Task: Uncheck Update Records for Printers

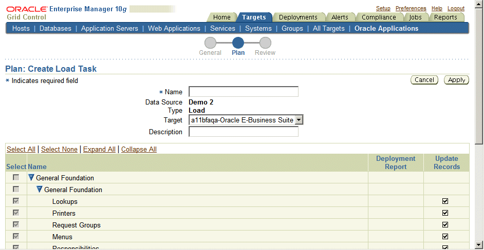Action: [445, 213]
